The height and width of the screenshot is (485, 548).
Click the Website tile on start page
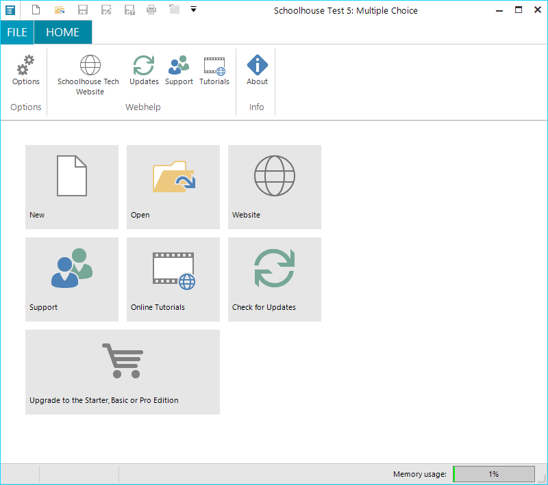click(275, 187)
